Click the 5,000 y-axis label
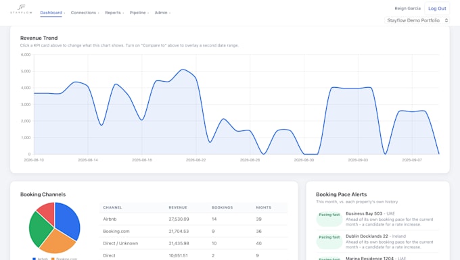The image size is (460, 260). 26,71
